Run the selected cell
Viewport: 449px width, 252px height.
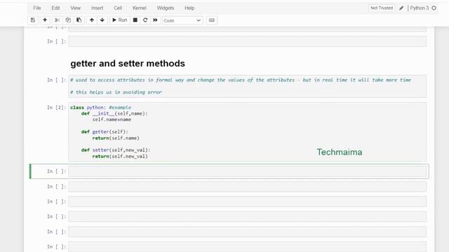120,20
